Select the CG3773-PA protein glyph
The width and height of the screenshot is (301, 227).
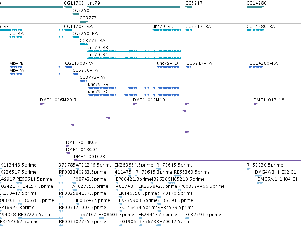click(83, 81)
